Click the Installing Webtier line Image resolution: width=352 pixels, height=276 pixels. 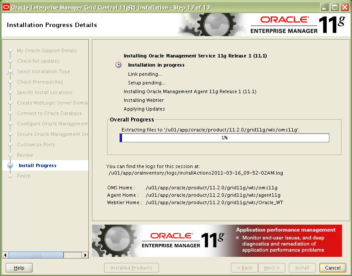coord(144,100)
